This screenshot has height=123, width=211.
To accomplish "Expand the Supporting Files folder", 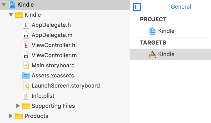I will [18, 106].
